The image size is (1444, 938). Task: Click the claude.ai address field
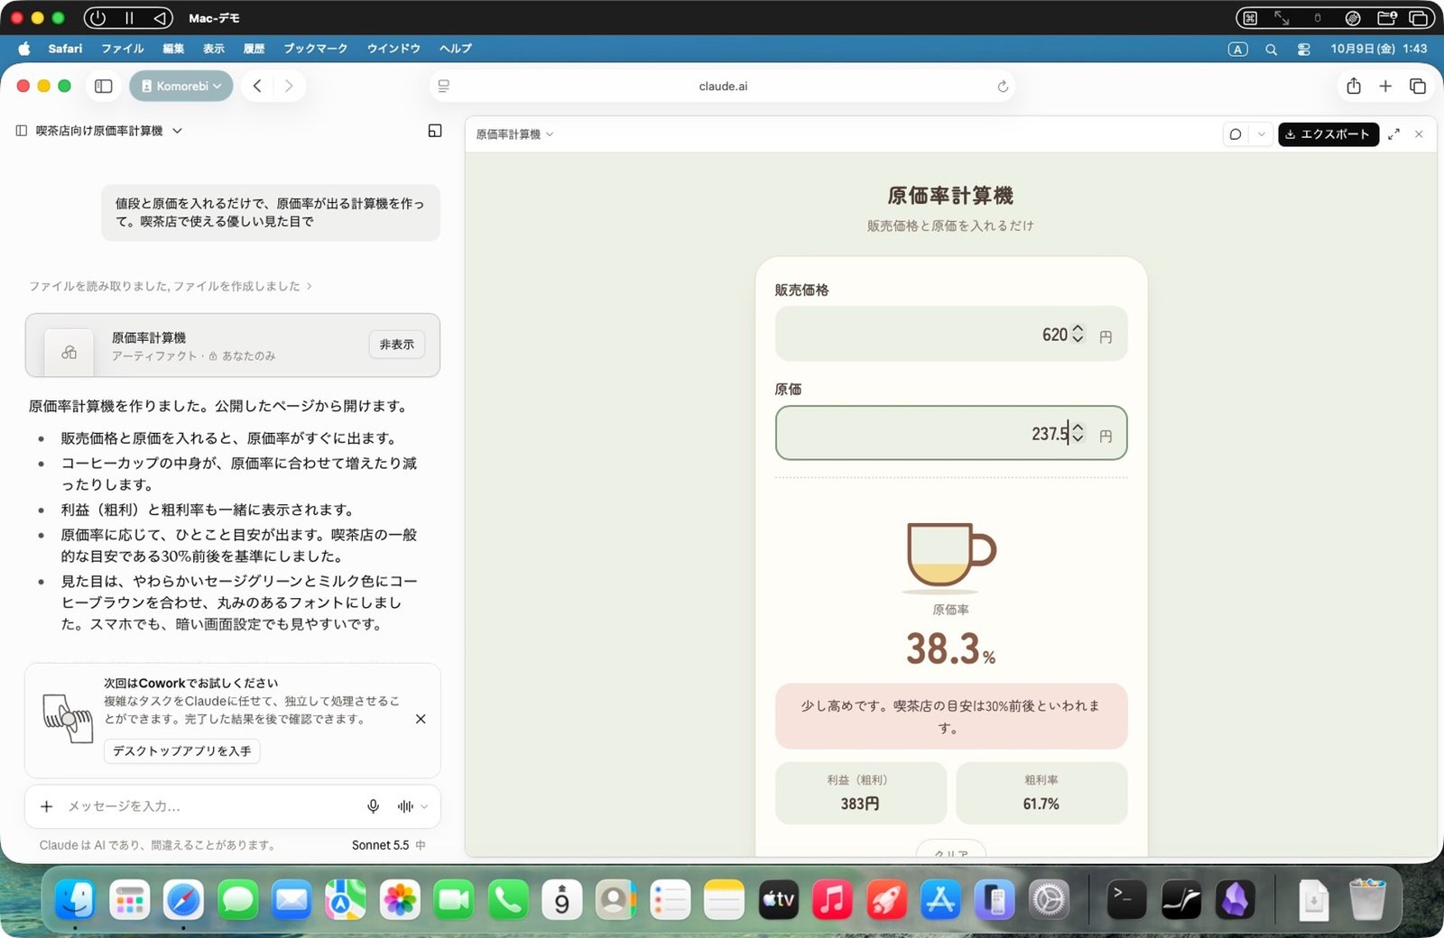tap(723, 87)
